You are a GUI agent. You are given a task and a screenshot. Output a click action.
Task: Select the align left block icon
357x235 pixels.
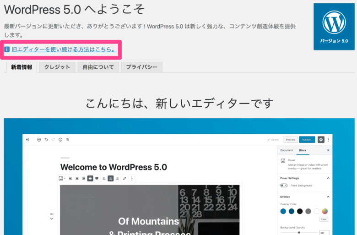(x=70, y=179)
